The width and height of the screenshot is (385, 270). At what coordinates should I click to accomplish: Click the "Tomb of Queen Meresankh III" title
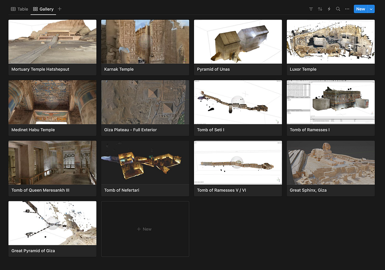tap(40, 190)
